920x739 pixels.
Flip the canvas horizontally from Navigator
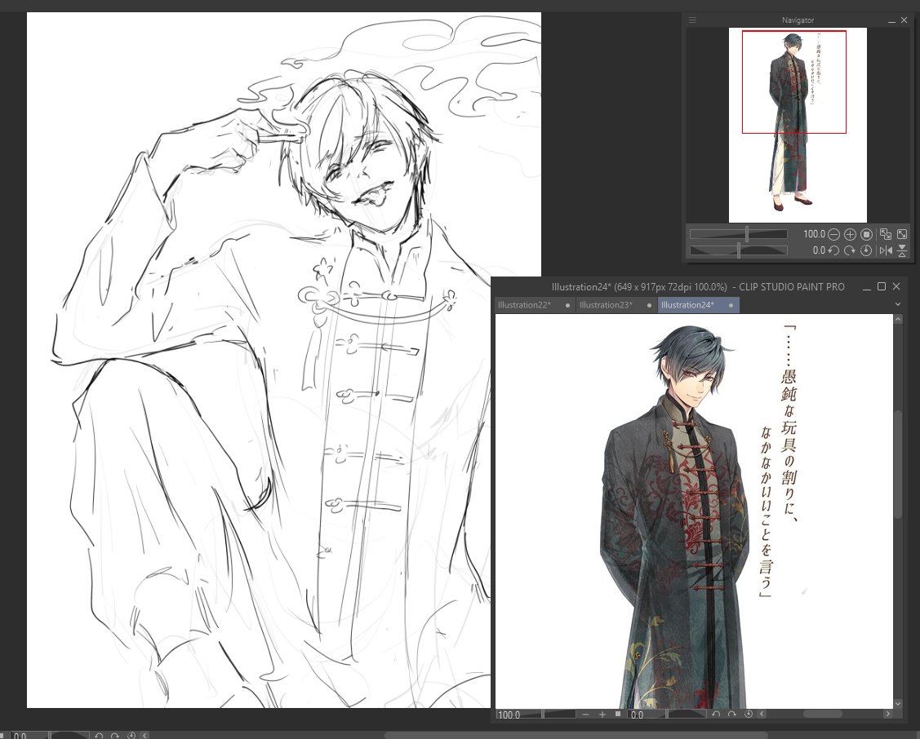pyautogui.click(x=887, y=250)
